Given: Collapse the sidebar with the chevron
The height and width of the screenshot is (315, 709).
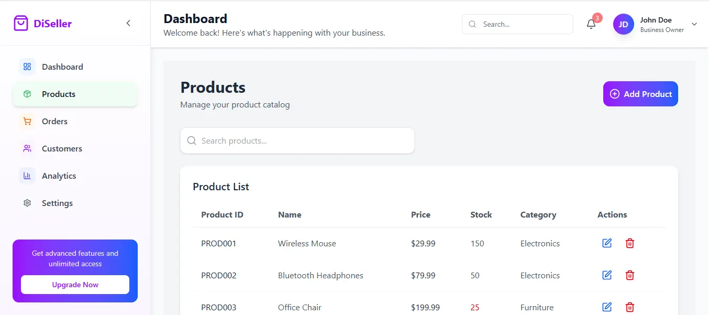Looking at the screenshot, I should (128, 23).
